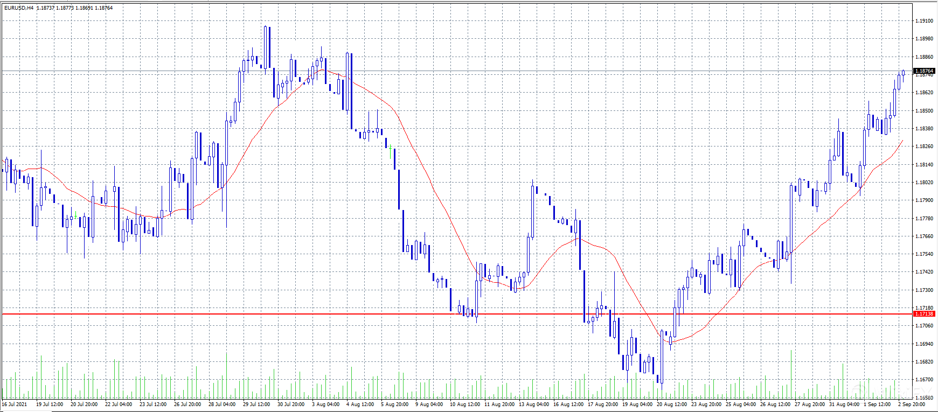This screenshot has height=412, width=938.
Task: Click the 1 Sep 12:00 time label
Action: click(877, 404)
